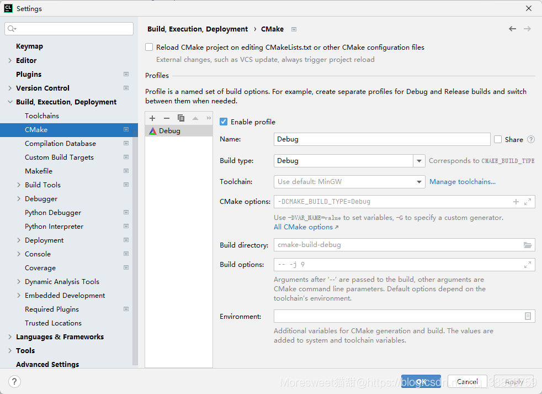Open Advanced Settings page
The height and width of the screenshot is (394, 542).
tap(47, 364)
